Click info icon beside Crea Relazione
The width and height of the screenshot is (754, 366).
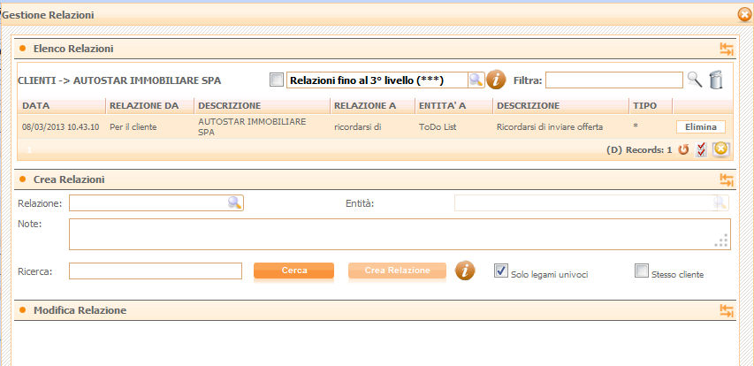pos(465,271)
